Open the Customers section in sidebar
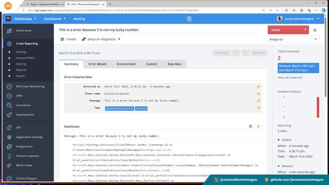Viewport: 329px width, 185px height. [23, 105]
